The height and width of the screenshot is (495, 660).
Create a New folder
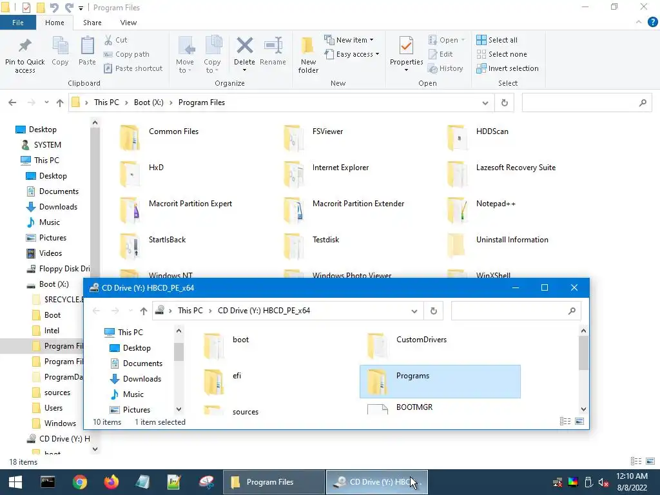[x=308, y=55]
